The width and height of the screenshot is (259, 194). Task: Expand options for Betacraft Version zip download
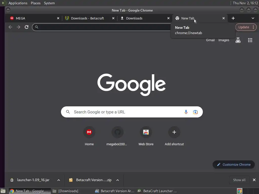118,180
